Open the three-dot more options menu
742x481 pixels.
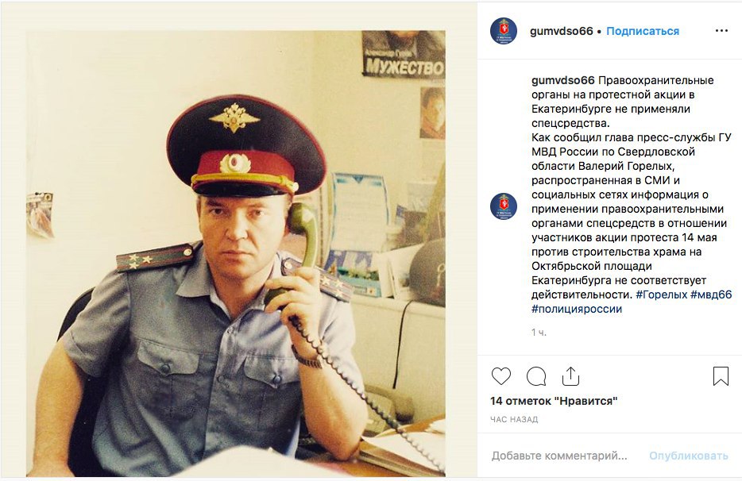[x=721, y=31]
